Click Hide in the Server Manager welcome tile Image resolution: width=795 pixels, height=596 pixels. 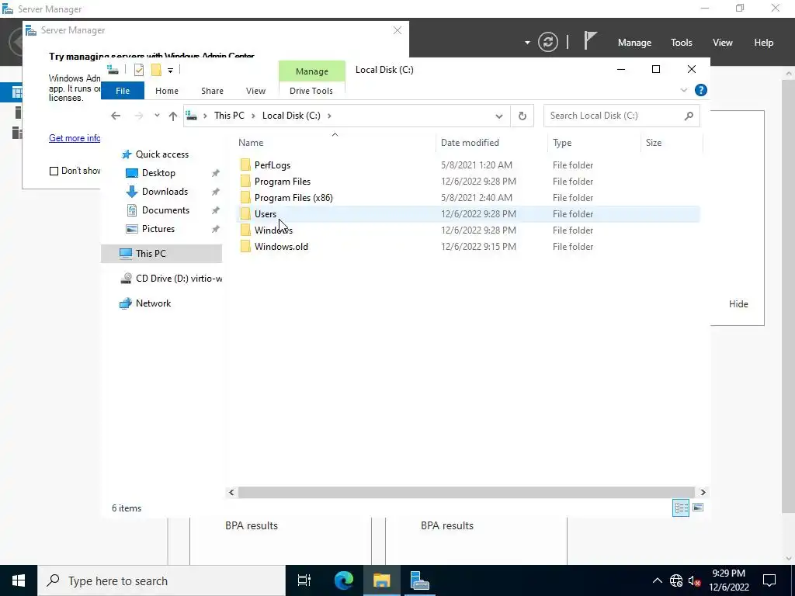(738, 304)
